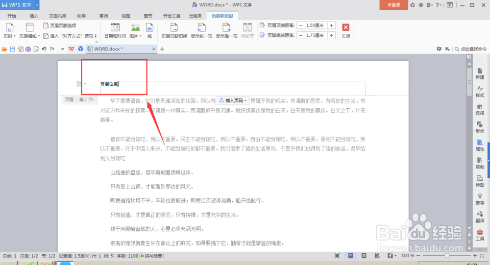Image resolution: width=490 pixels, height=265 pixels.
Task: Click the open folder quick-access icon
Action: [x=4, y=49]
